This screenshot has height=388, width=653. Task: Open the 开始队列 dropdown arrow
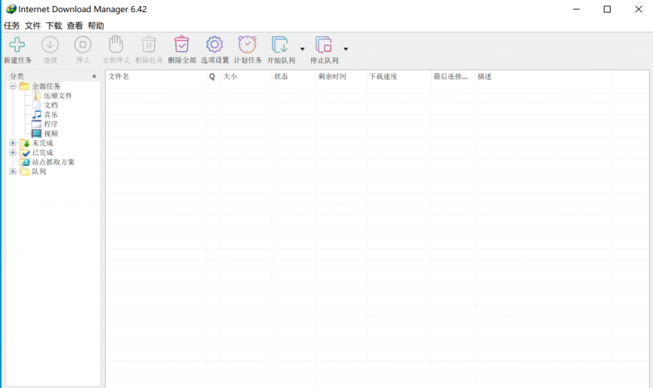[302, 49]
